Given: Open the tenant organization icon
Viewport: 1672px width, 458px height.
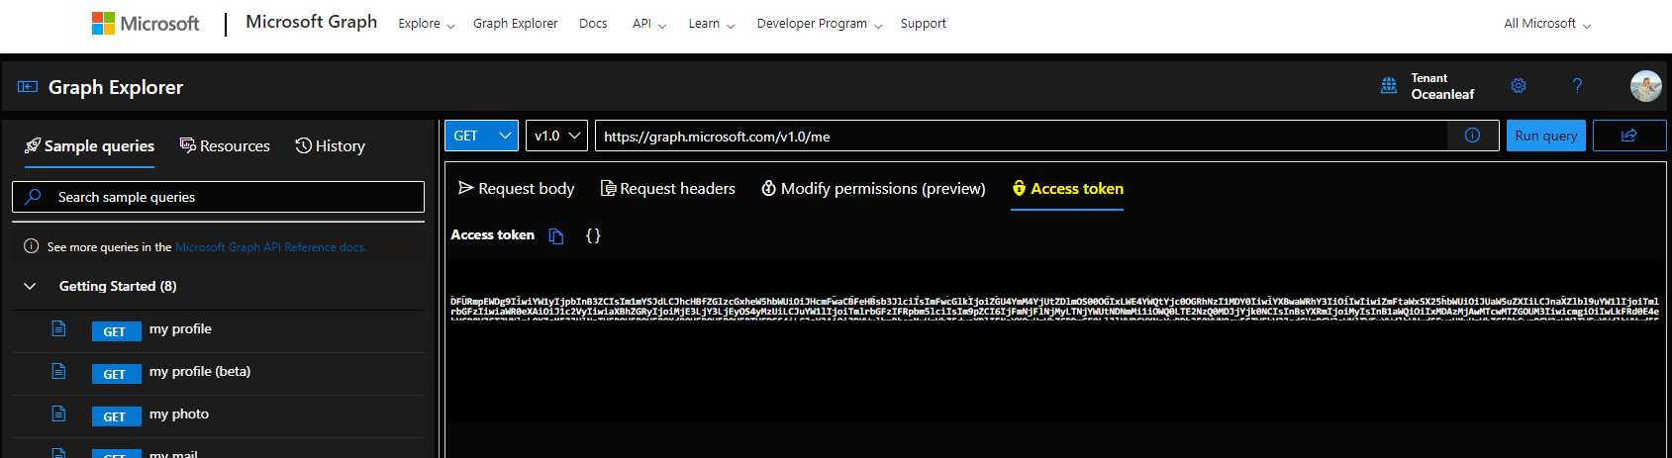Looking at the screenshot, I should click(1389, 86).
